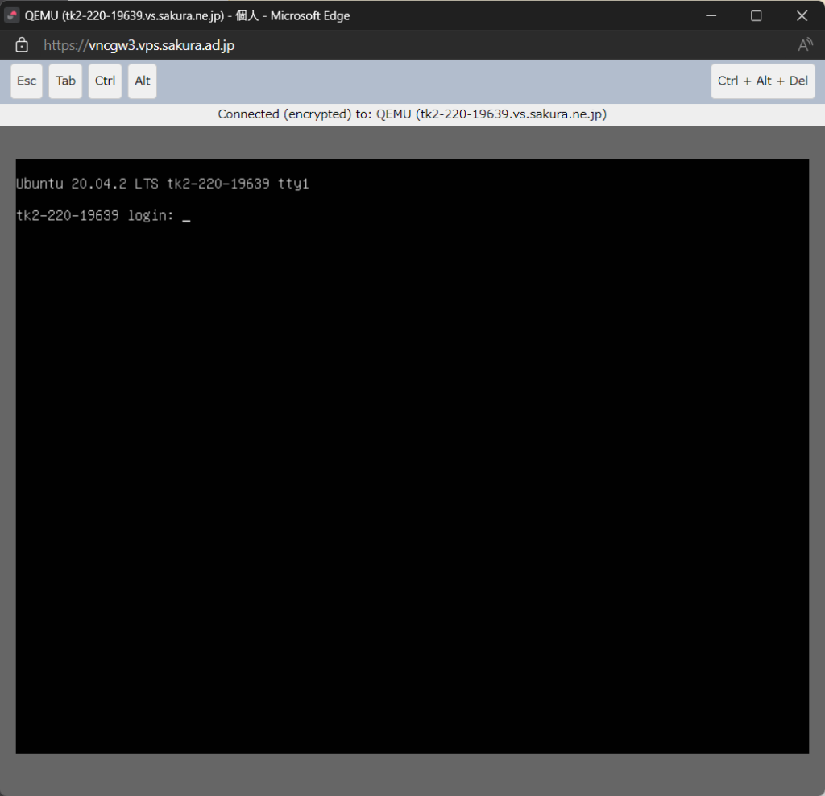
Task: Focus the login prompt in console
Action: pos(103,216)
